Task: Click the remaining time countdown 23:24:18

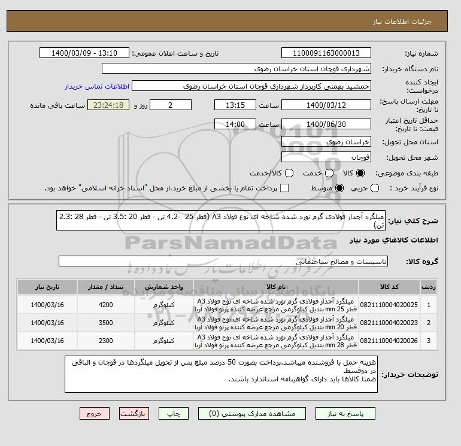Action: (x=108, y=105)
